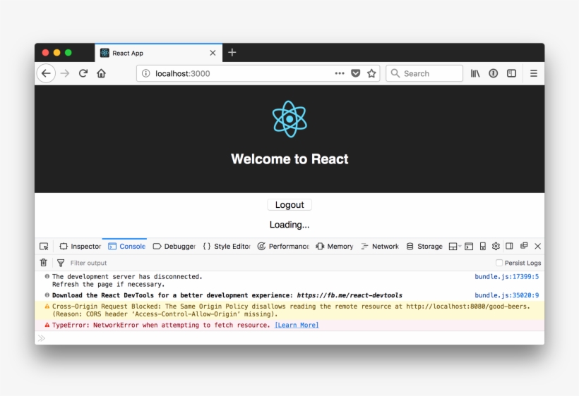Click the Download React DevTools message
The height and width of the screenshot is (396, 579).
pos(227,295)
